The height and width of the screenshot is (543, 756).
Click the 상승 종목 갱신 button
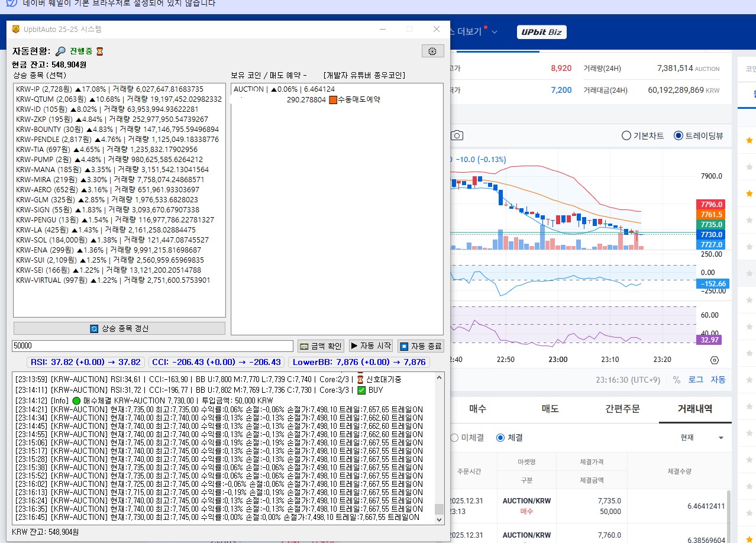(x=119, y=328)
